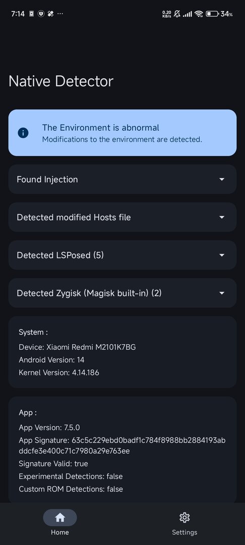Tap the Found Injection card title

(47, 179)
